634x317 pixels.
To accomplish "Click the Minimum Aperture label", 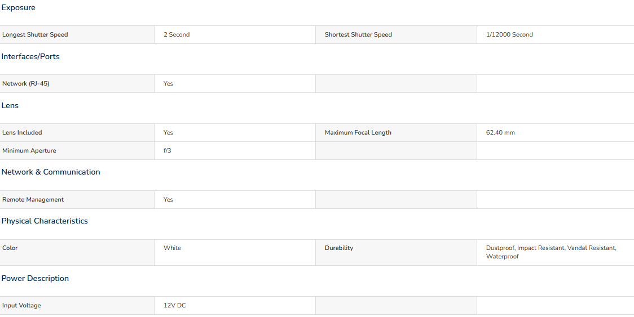I will [x=29, y=151].
